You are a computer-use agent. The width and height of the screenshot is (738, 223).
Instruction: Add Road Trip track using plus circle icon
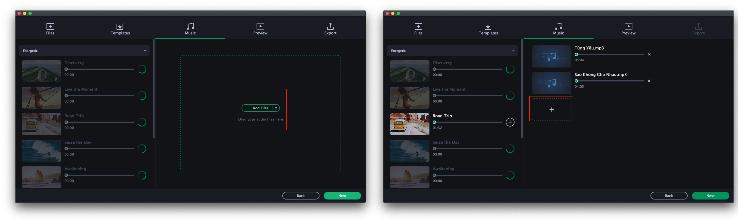point(510,122)
